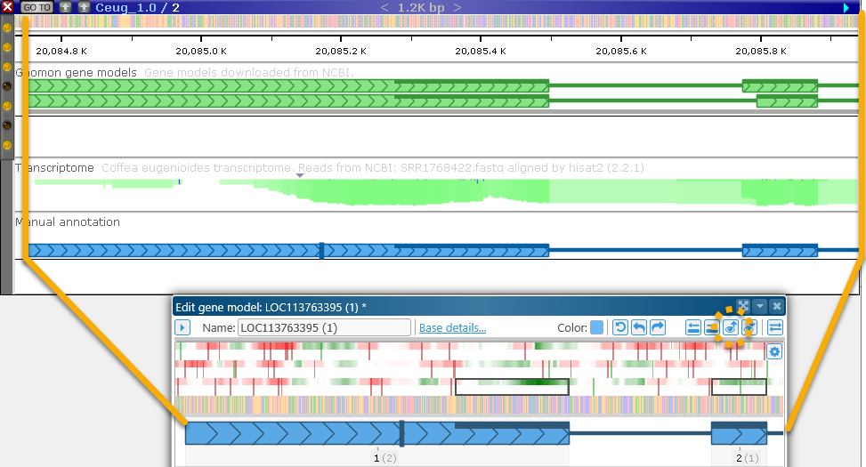Click the circular reset icon next to Color

621,327
